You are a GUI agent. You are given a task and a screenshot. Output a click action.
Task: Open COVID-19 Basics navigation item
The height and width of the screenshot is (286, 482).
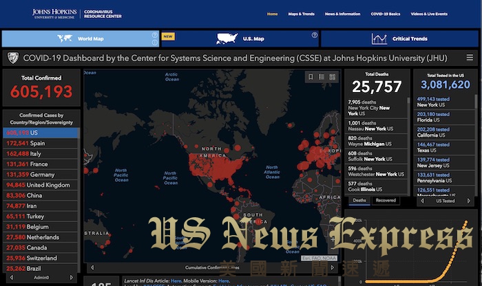(x=386, y=14)
